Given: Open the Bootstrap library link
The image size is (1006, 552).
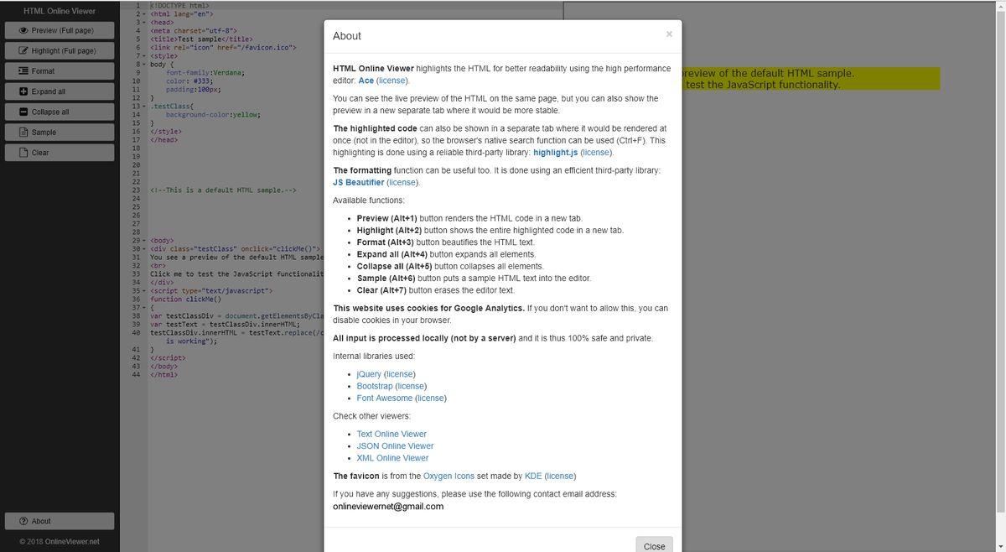Looking at the screenshot, I should click(375, 386).
